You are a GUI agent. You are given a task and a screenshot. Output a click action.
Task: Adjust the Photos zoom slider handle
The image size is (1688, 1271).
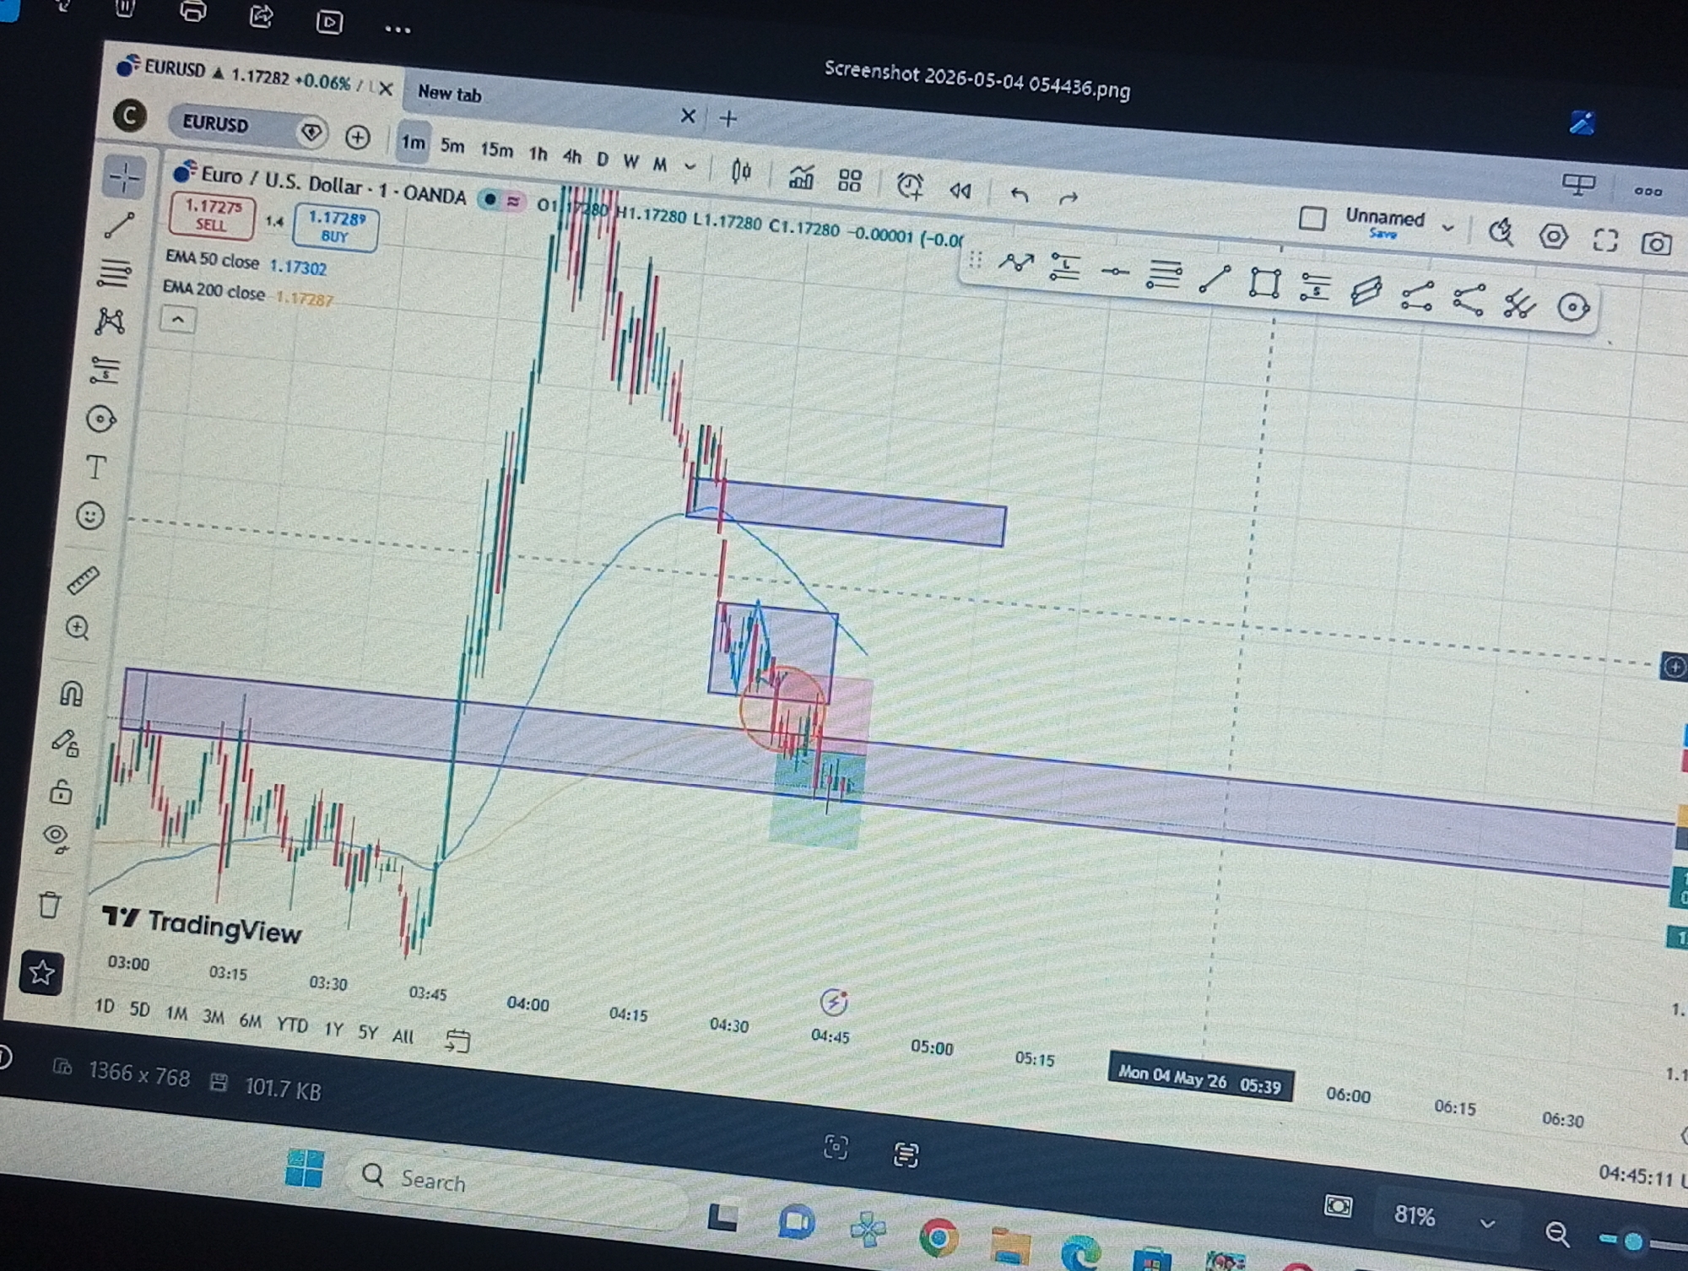[x=1635, y=1241]
